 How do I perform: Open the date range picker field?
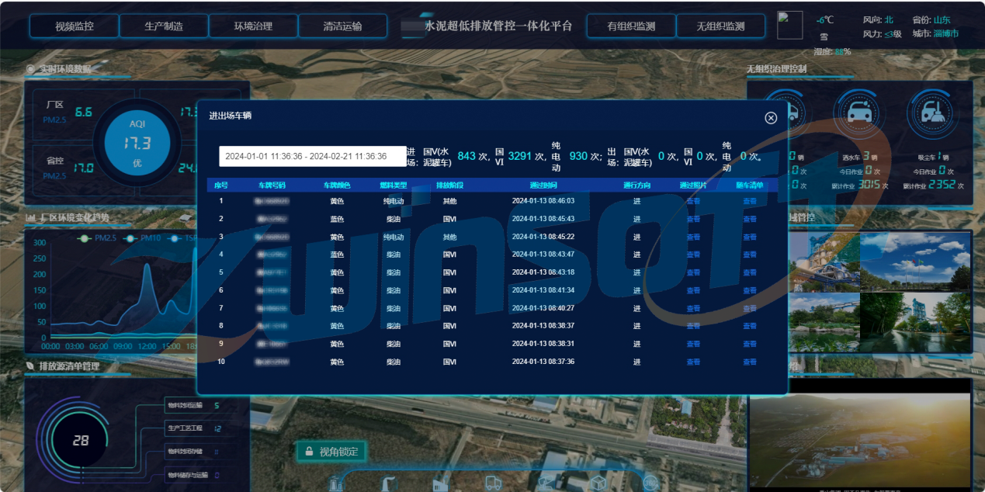pos(312,156)
